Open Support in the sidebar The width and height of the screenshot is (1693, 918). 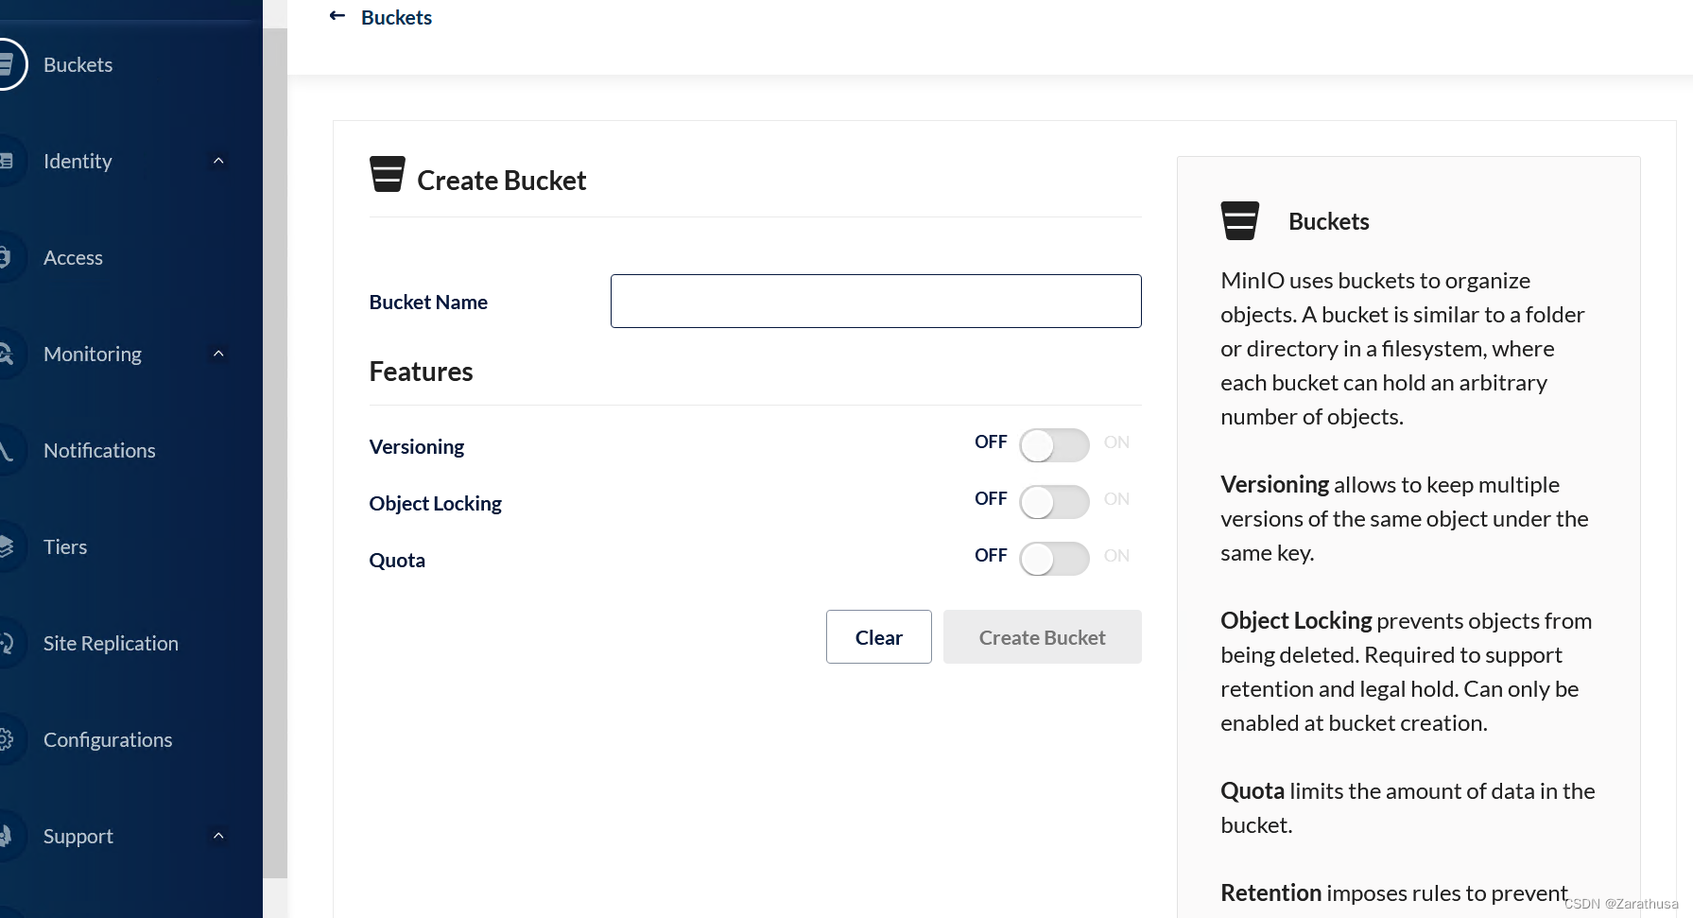tap(78, 836)
